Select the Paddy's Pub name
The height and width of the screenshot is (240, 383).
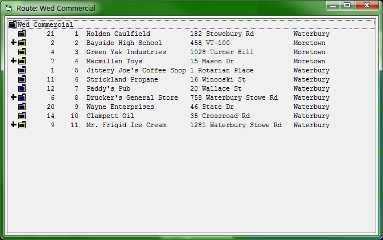click(108, 88)
